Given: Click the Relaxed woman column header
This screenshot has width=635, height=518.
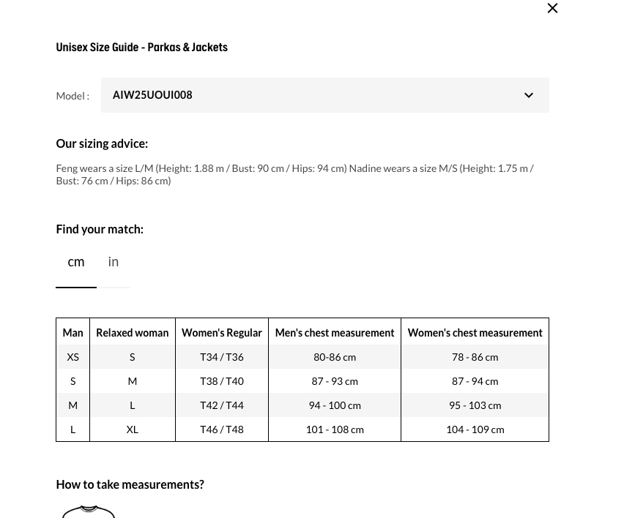Looking at the screenshot, I should pos(133,333).
